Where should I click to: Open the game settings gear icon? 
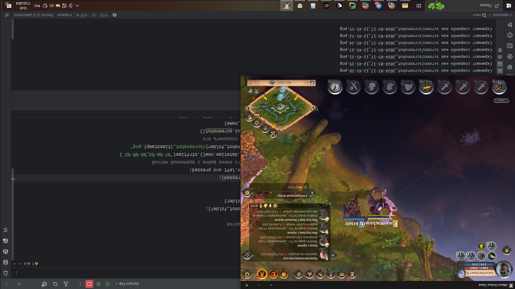click(247, 274)
